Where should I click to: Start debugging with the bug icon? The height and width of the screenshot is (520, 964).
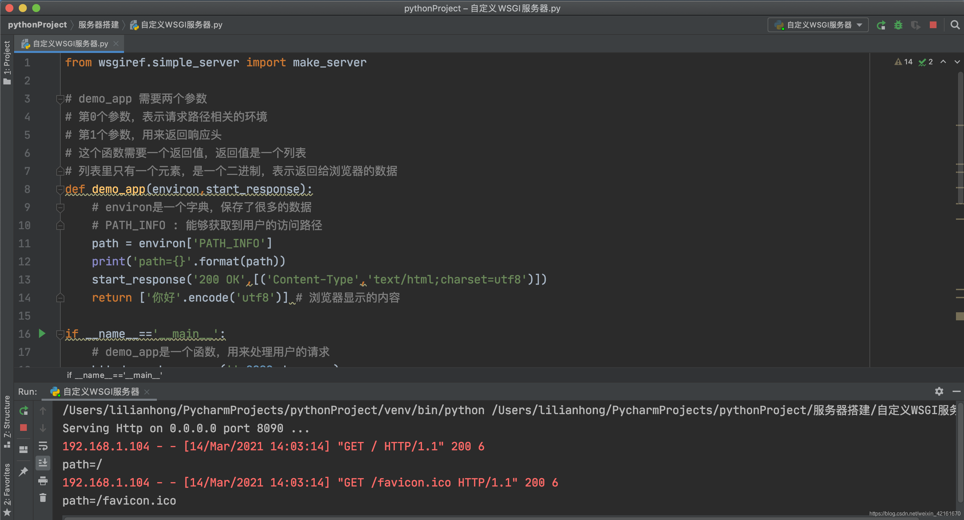point(898,25)
